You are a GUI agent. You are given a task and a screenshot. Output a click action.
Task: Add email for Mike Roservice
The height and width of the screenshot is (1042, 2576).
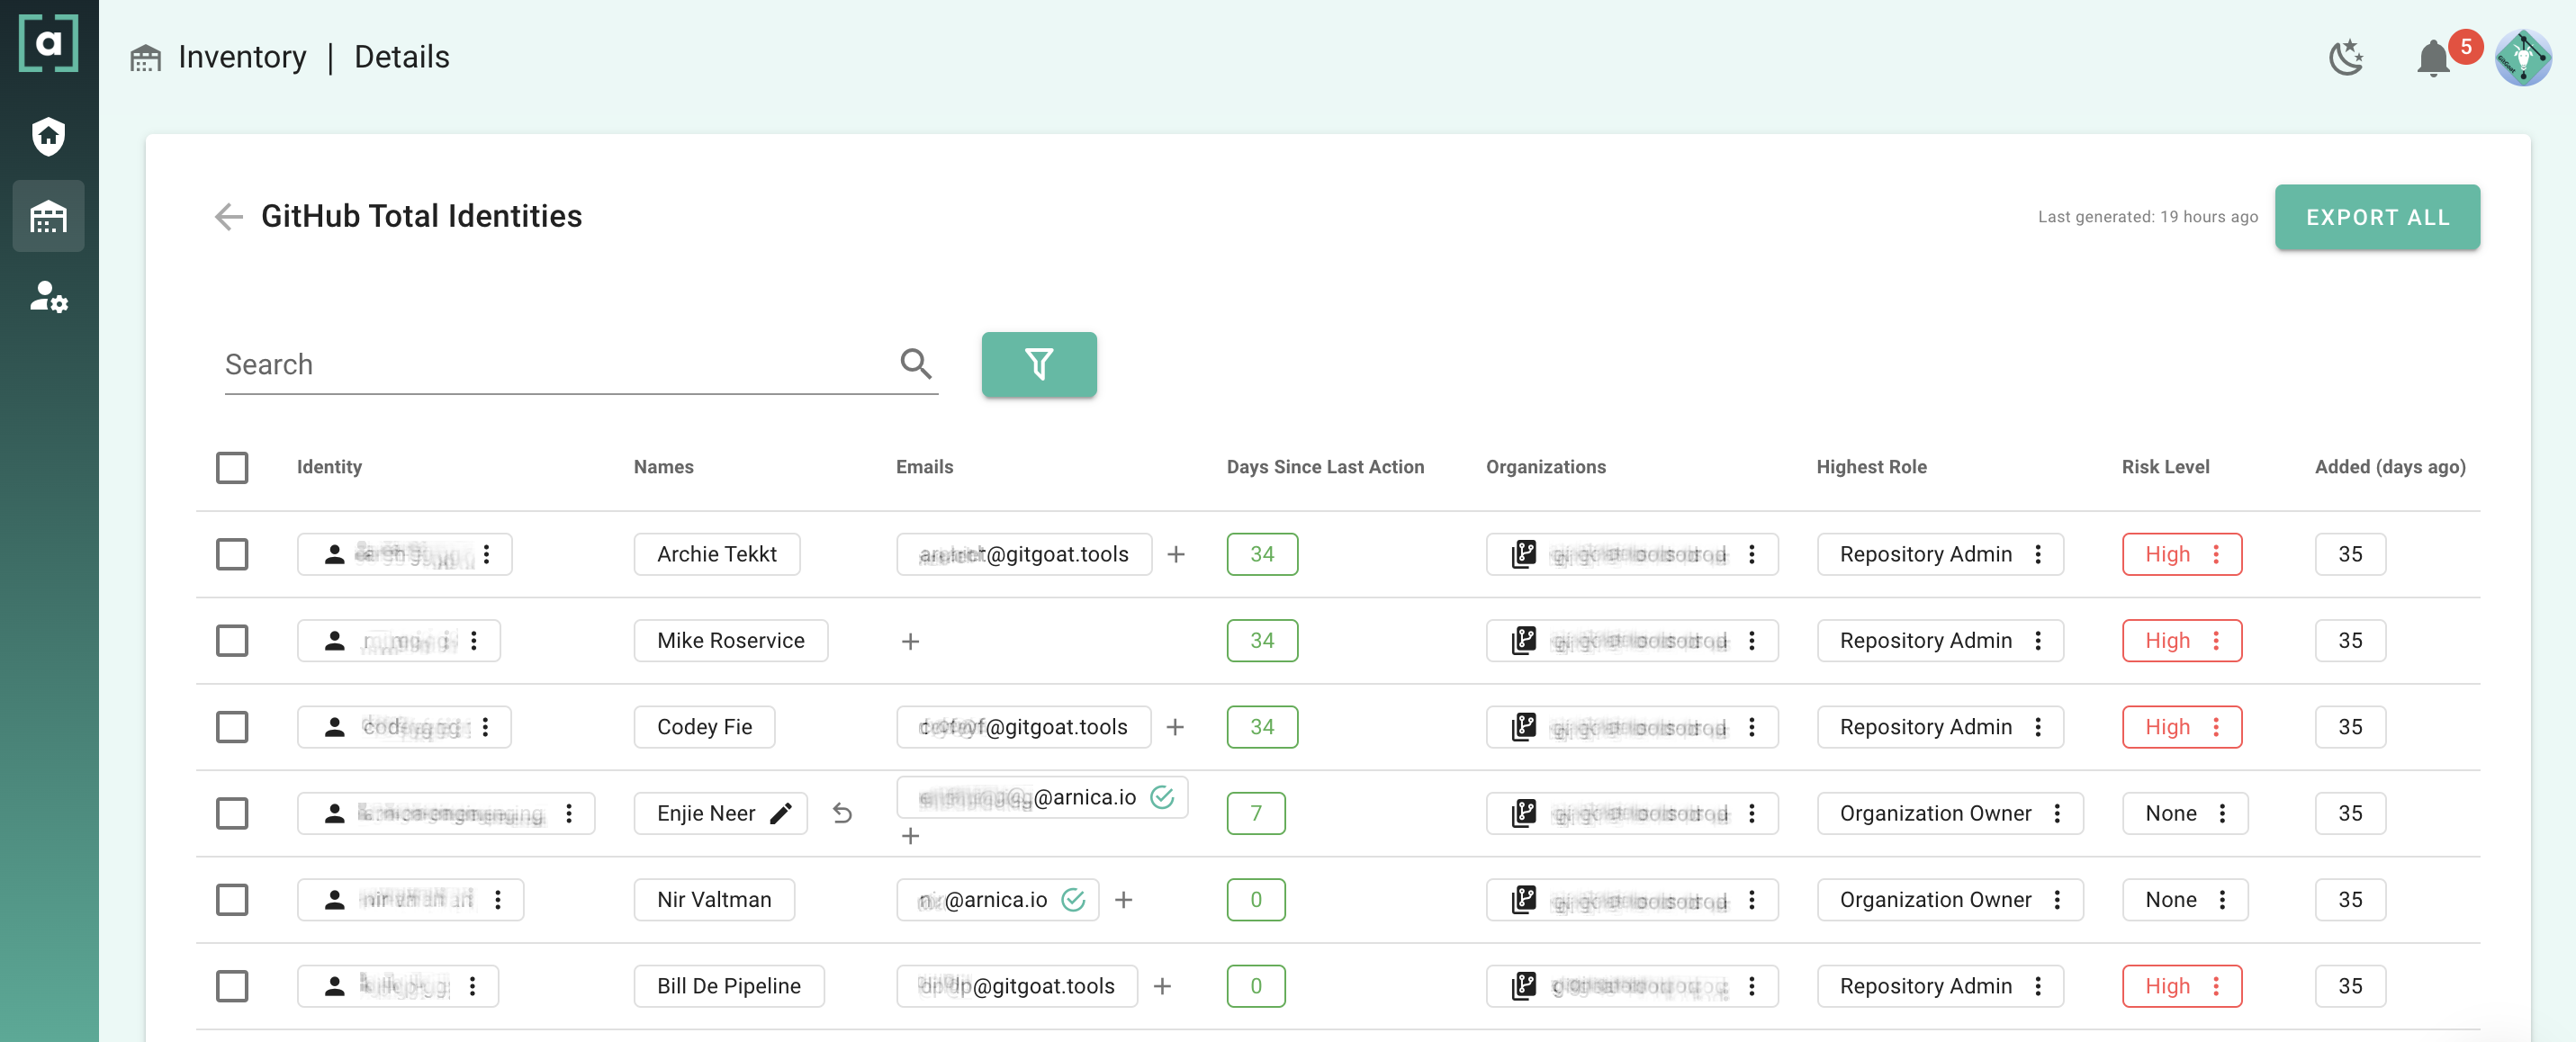[909, 641]
